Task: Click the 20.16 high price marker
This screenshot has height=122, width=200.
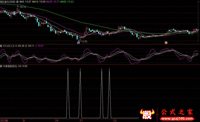Action: click(x=23, y=7)
